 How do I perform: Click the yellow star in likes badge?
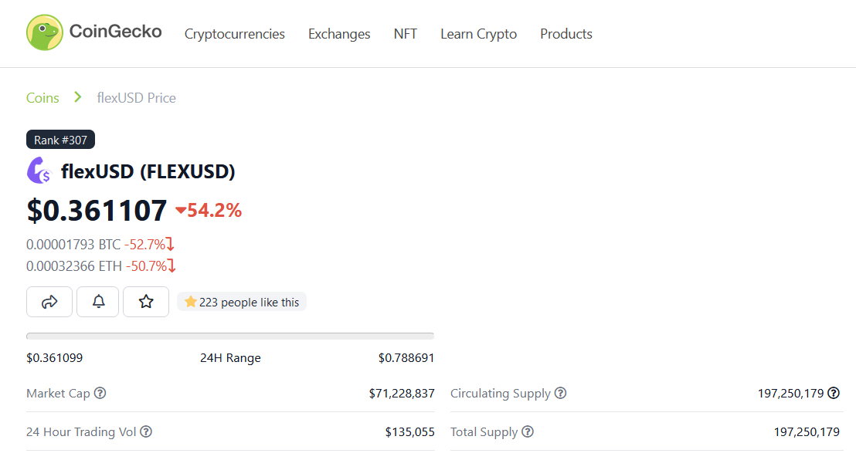[x=191, y=302]
